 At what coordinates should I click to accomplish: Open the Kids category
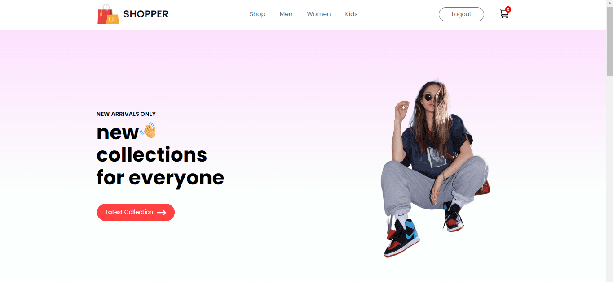pos(351,14)
